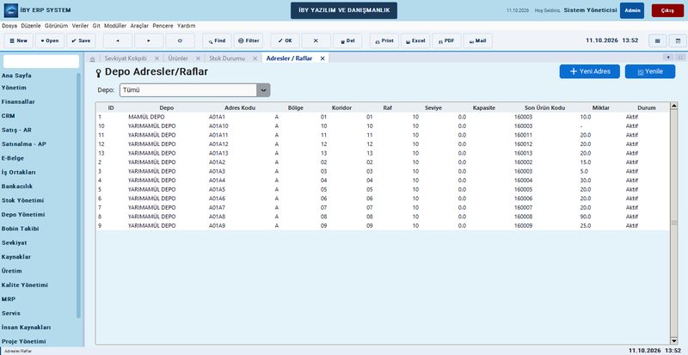Open the Find search tool
Image resolution: width=688 pixels, height=355 pixels.
217,40
